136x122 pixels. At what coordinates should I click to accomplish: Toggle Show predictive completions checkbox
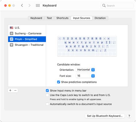pyautogui.click(x=59, y=82)
